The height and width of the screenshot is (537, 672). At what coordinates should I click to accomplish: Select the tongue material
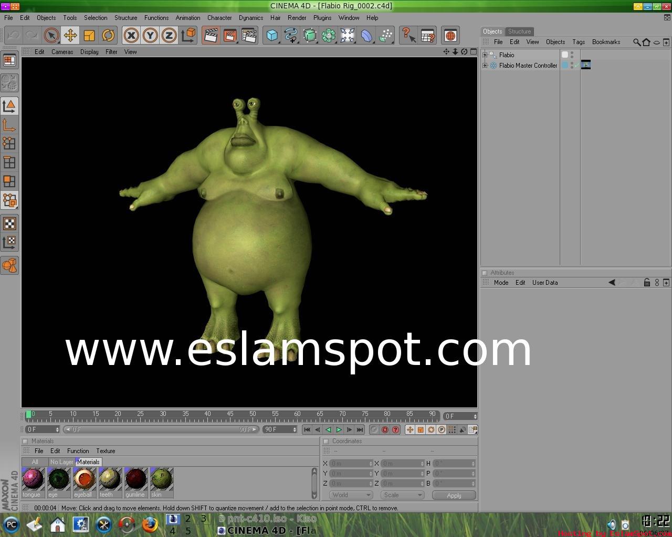(x=33, y=482)
